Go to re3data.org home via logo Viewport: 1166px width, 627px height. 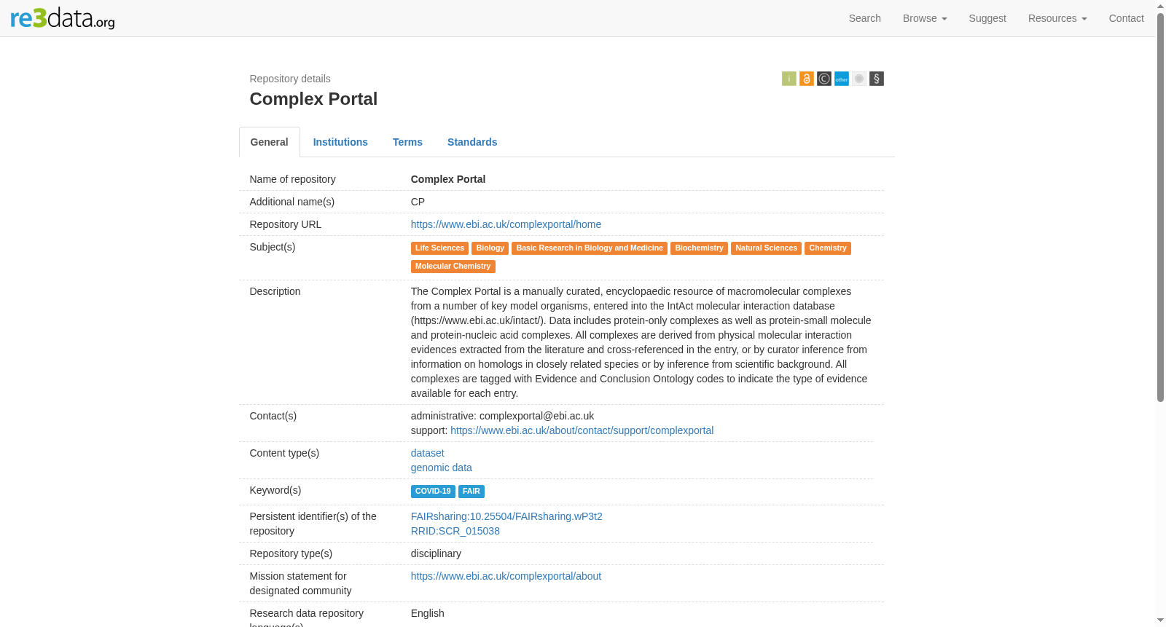(x=63, y=18)
